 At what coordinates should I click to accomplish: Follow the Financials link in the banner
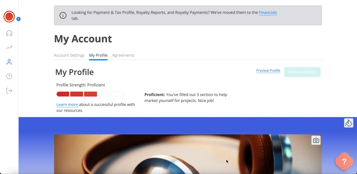[x=268, y=13]
